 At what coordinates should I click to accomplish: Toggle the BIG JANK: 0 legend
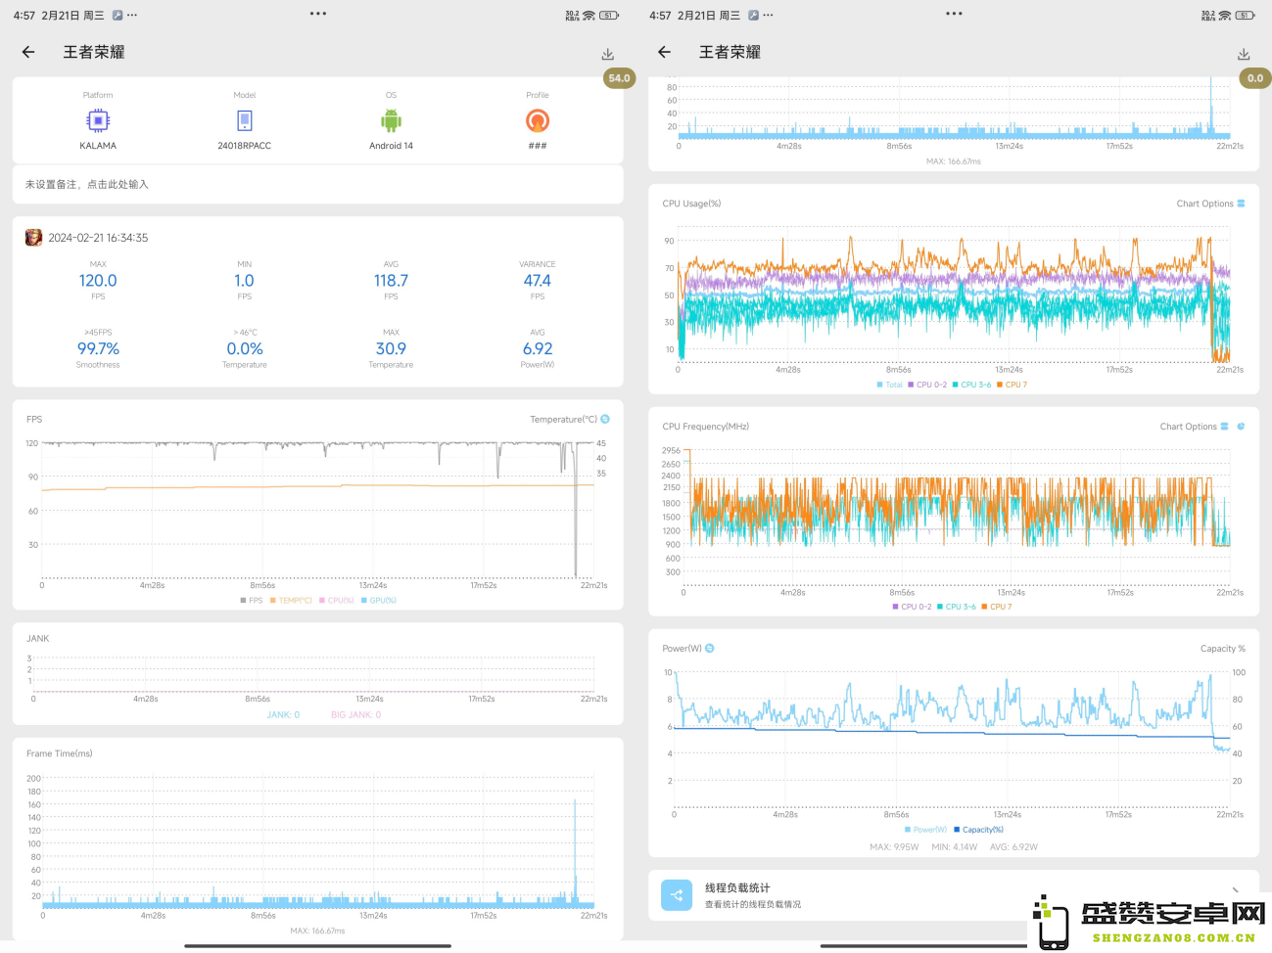(355, 715)
